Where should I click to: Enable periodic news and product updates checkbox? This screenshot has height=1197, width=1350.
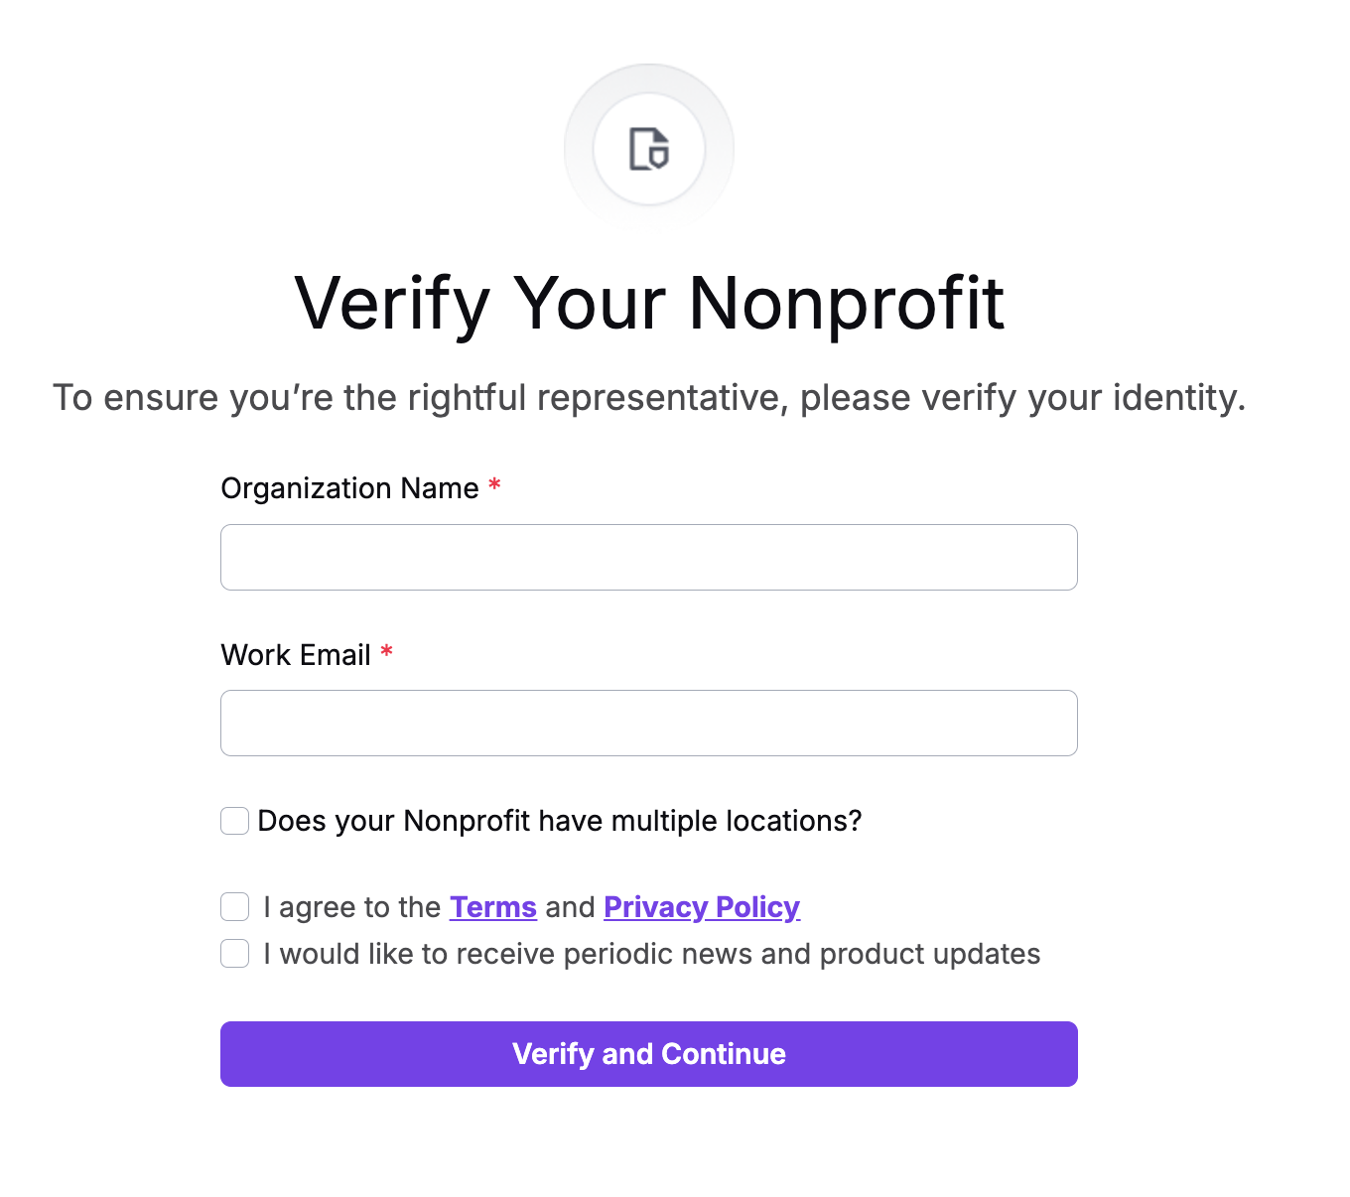coord(234,953)
